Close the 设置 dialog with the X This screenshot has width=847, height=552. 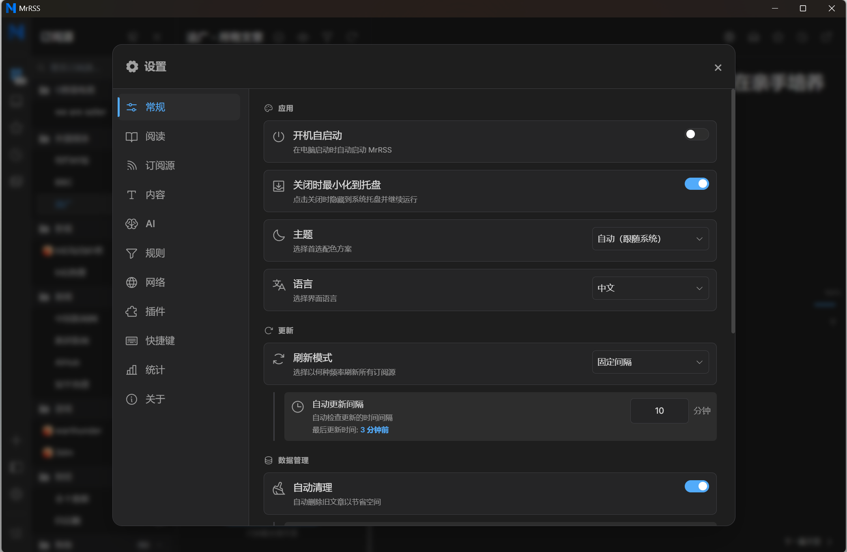pos(718,68)
